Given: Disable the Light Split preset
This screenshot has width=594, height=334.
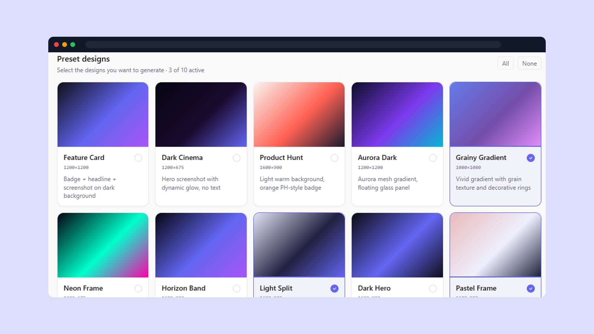Looking at the screenshot, I should coord(334,288).
